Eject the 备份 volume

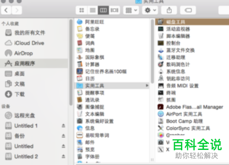click(64, 136)
